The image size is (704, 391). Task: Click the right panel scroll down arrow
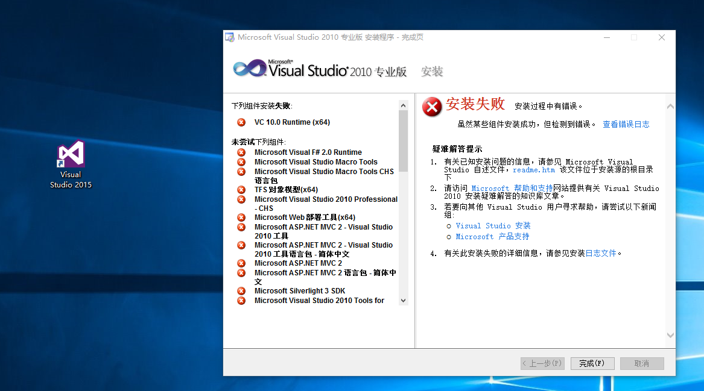coord(670,335)
